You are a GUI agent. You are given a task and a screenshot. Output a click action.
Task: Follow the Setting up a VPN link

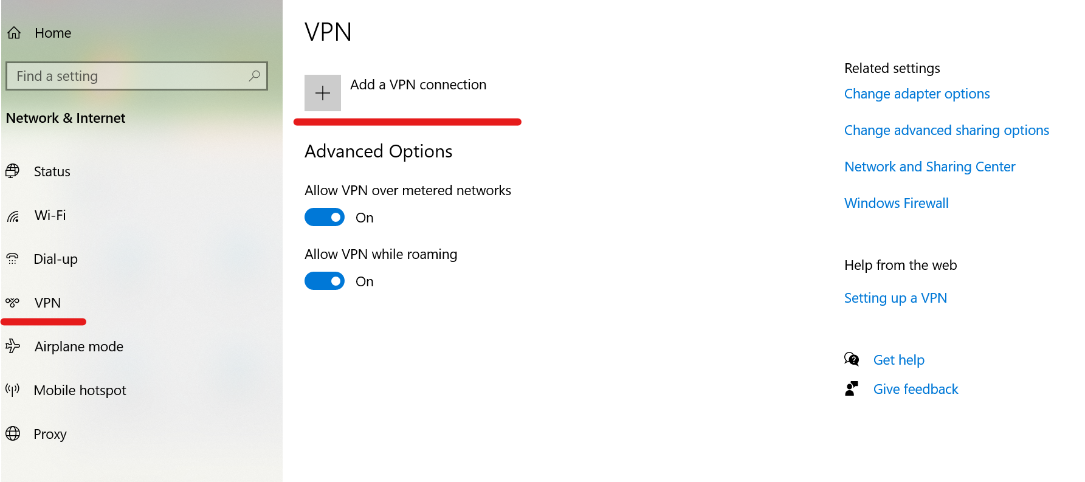click(x=895, y=298)
